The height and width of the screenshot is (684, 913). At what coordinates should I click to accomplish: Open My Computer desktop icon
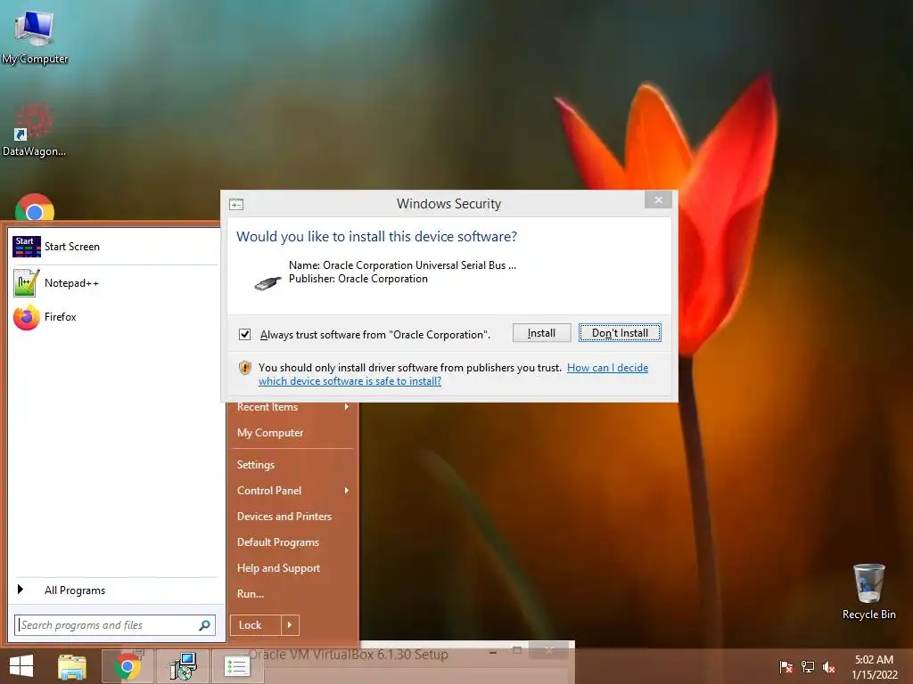[35, 35]
